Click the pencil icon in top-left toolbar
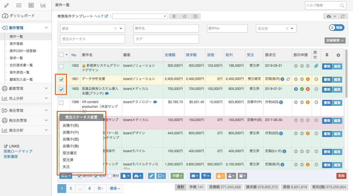Image resolution: width=353 pixels, height=196 pixels. point(7,5)
